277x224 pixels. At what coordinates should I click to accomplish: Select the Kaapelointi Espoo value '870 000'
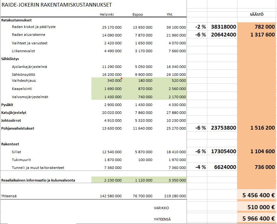[x=145, y=89]
